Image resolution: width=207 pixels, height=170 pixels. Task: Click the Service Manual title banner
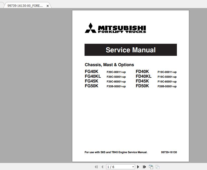pos(130,50)
